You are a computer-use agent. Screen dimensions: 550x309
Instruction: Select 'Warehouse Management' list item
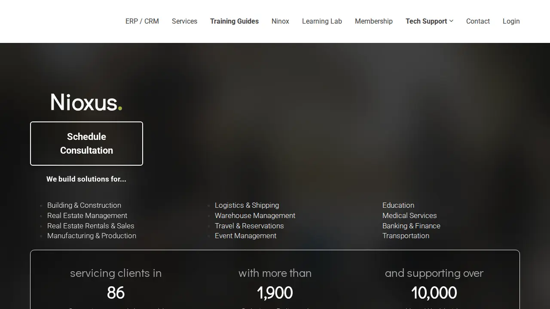[255, 215]
